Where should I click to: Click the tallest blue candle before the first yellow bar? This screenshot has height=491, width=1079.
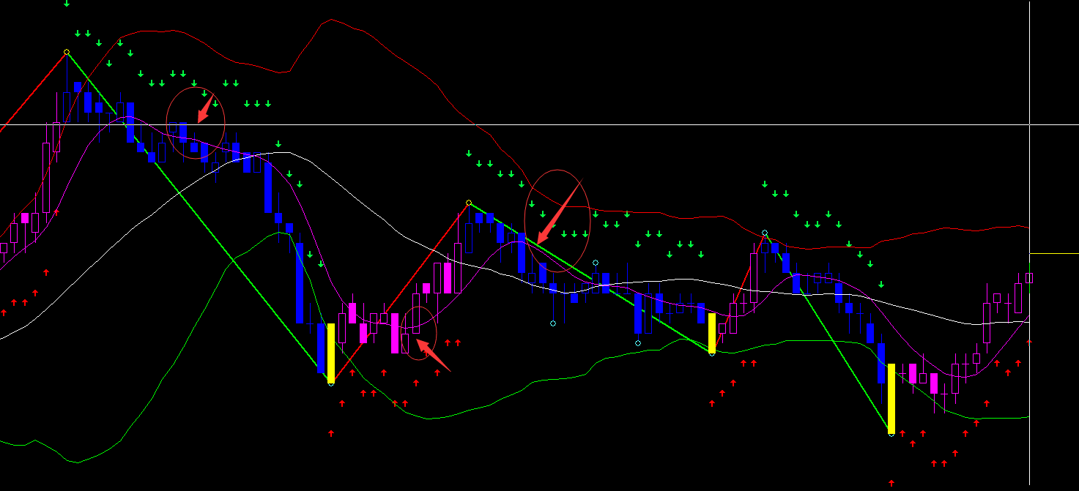coord(300,282)
